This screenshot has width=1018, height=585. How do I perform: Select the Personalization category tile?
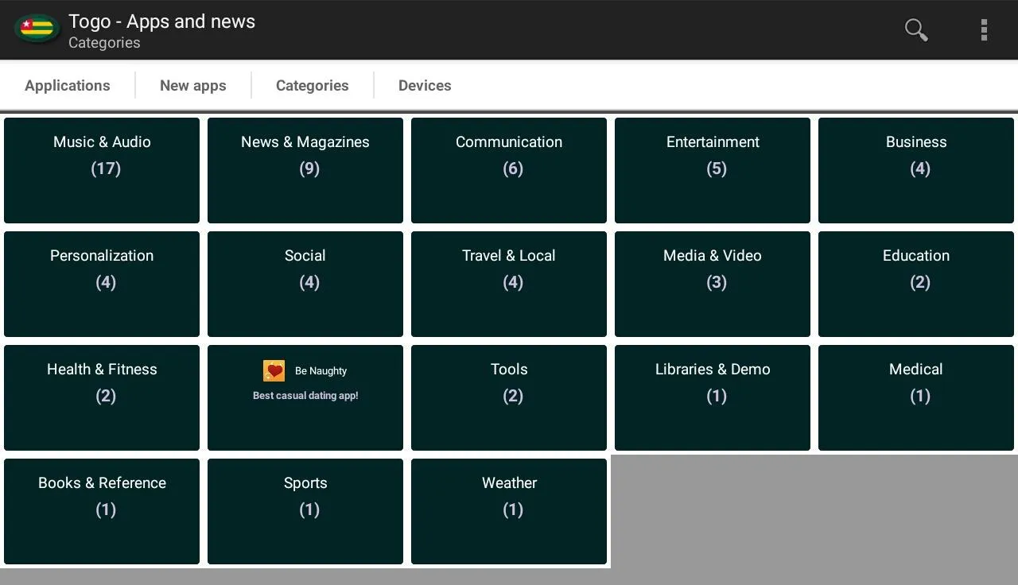(x=102, y=284)
